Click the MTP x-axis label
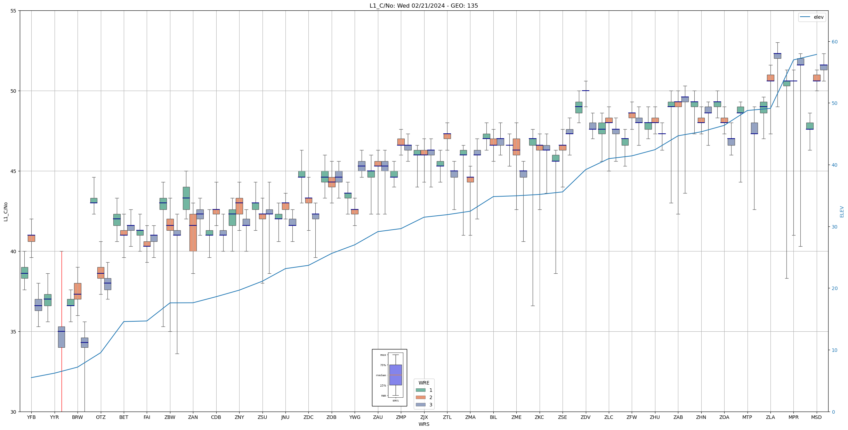This screenshot has height=430, width=848. [x=747, y=417]
